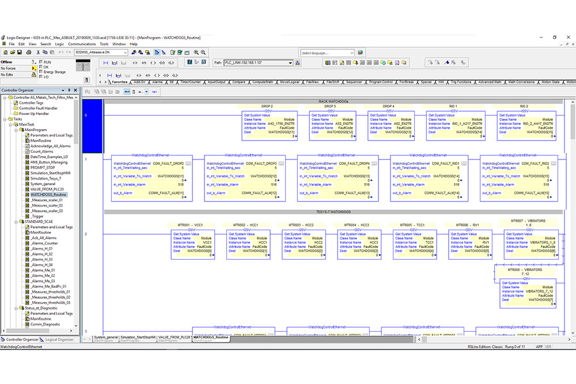Click the Verify Controller icon

180,52
